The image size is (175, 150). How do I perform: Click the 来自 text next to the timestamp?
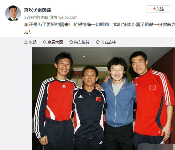point(45,17)
